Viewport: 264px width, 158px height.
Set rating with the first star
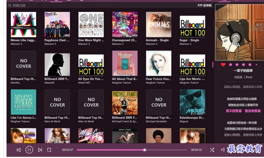[x=230, y=64]
